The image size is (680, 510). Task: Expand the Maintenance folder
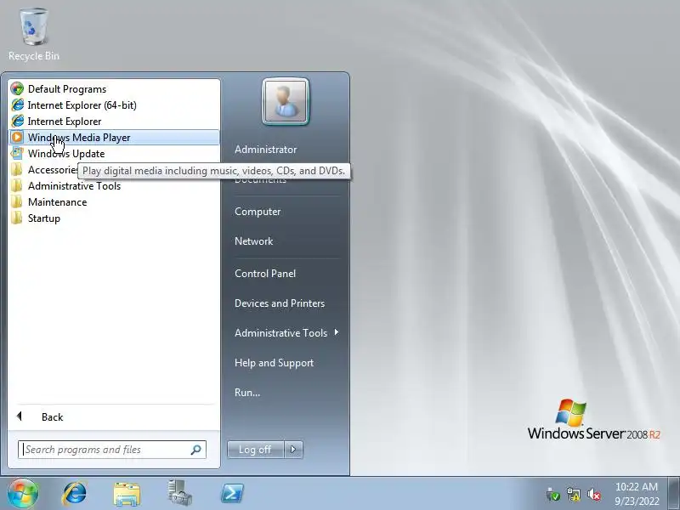(114, 202)
